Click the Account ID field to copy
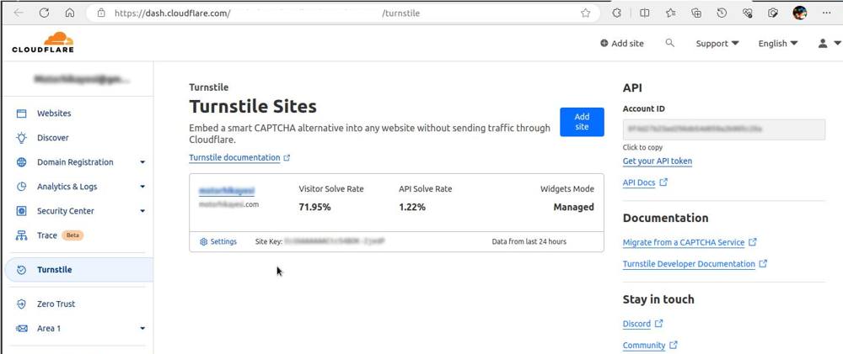The image size is (843, 354). point(723,129)
